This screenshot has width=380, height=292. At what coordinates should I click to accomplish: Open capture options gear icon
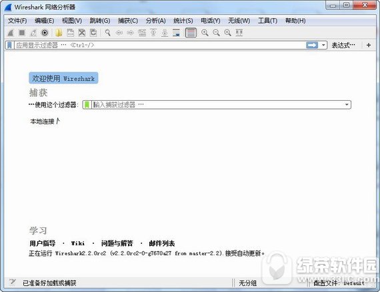coord(45,33)
